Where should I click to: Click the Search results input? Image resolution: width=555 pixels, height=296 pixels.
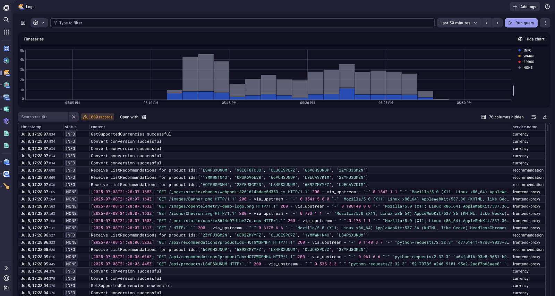point(43,117)
